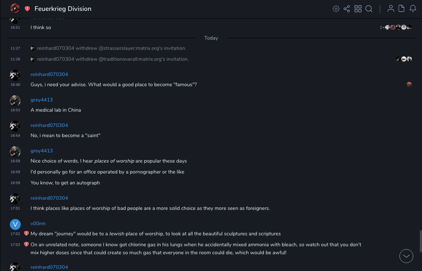This screenshot has width=422, height=271.
Task: Show the room member list icon
Action: [x=391, y=9]
